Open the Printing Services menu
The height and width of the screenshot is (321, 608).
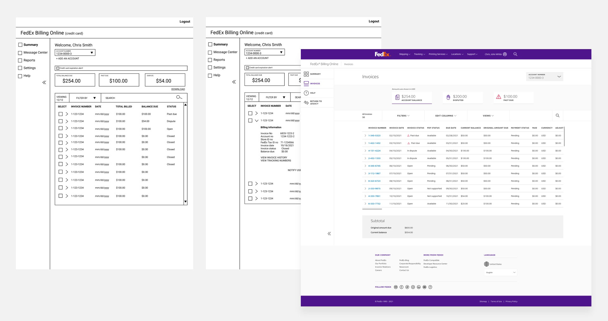438,54
